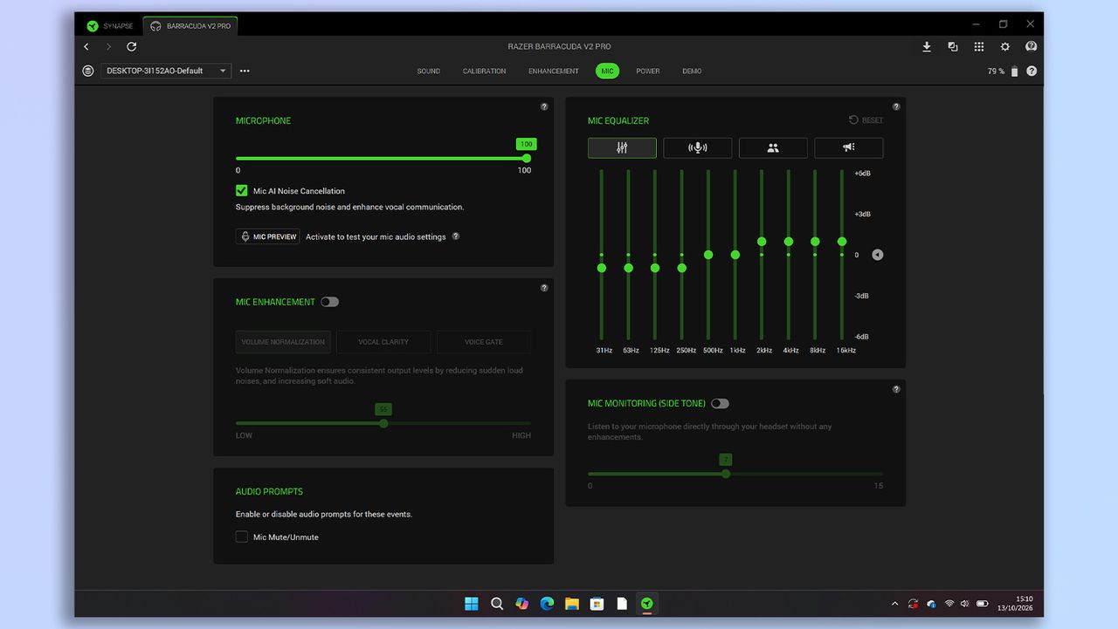Click the Mic Preview button

[268, 236]
